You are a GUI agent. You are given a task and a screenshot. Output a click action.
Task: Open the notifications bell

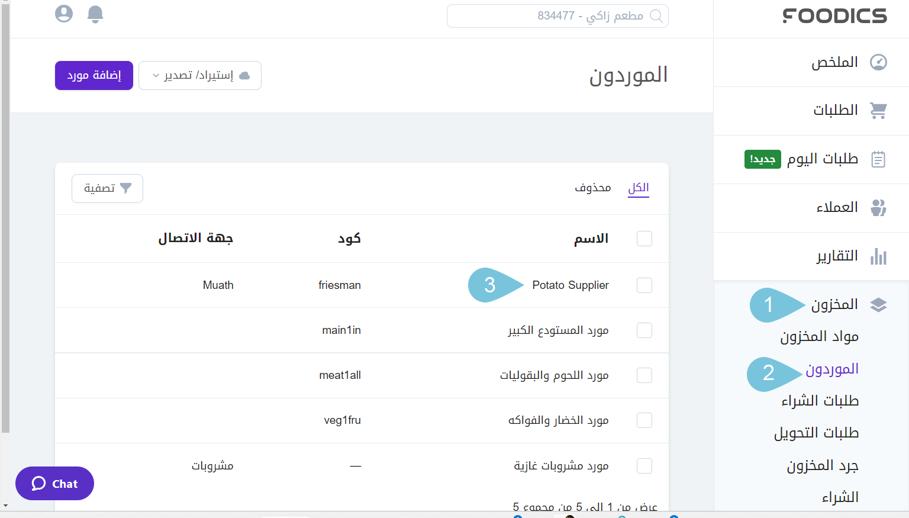95,14
